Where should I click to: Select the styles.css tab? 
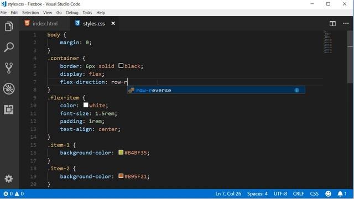(95, 23)
